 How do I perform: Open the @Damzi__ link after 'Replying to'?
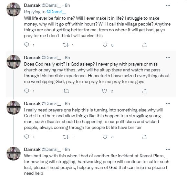tap(56, 12)
